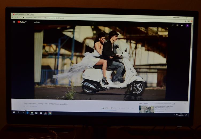The width and height of the screenshot is (201, 139).
Task: Click the YouTube upload video icon
Action: pos(173,25)
